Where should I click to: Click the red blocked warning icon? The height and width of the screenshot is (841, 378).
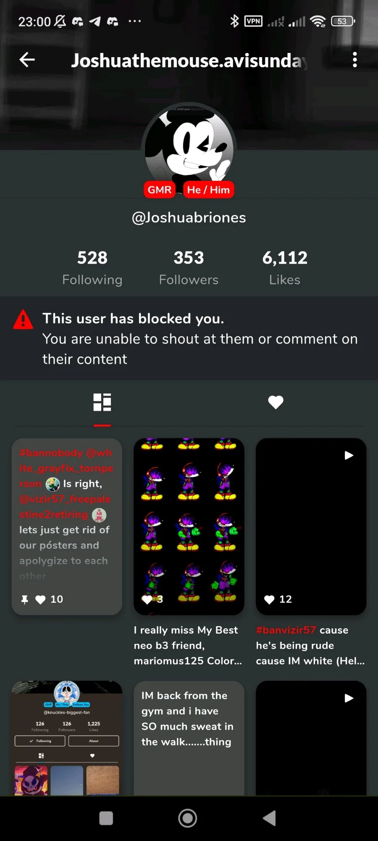pos(23,319)
